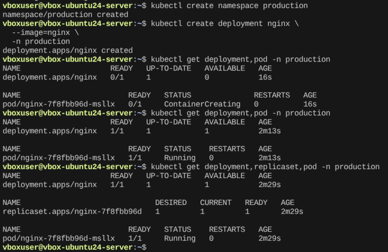Click the 'kubectl create deployment nginx \' command
The width and height of the screenshot is (388, 252).
pyautogui.click(x=225, y=23)
